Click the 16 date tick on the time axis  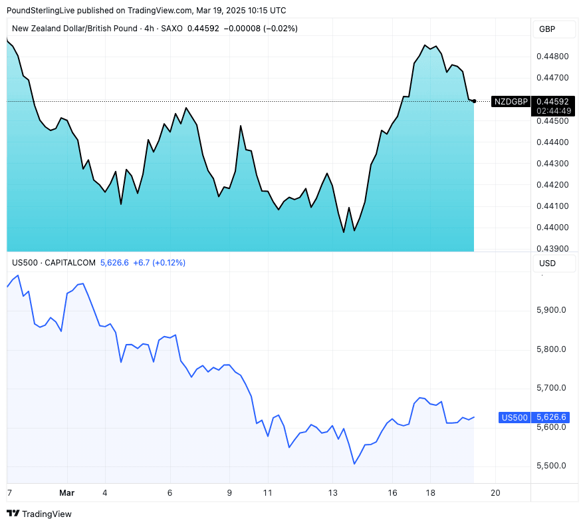[392, 492]
